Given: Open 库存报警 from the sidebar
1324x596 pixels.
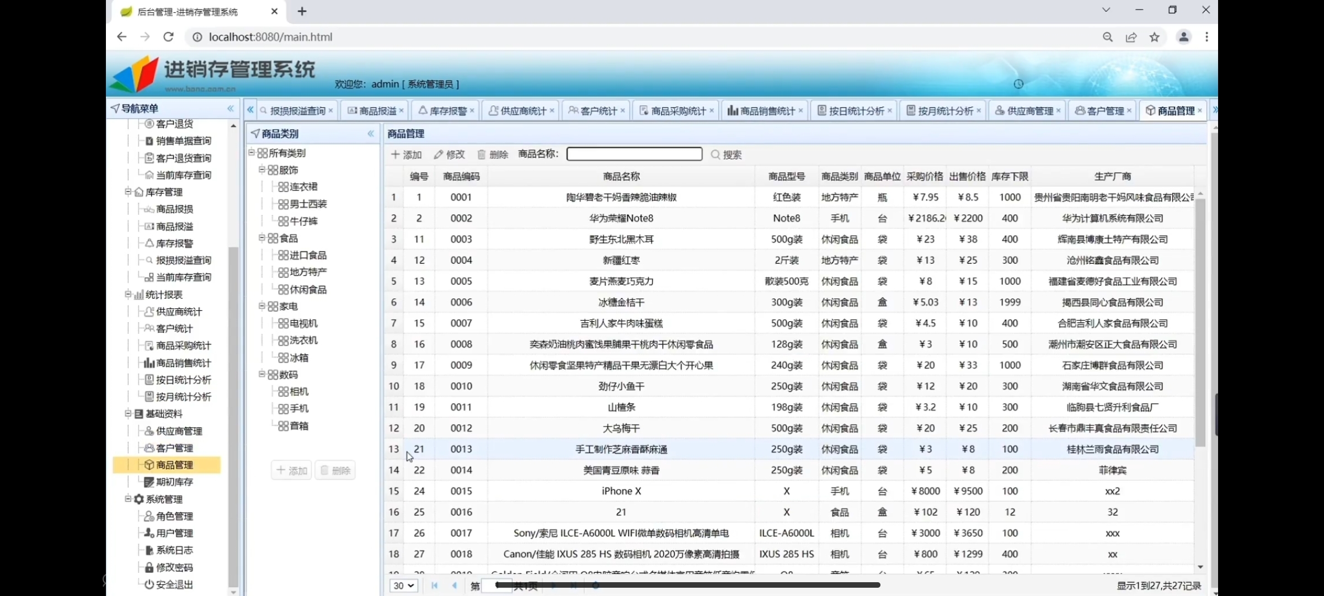Looking at the screenshot, I should (x=169, y=243).
